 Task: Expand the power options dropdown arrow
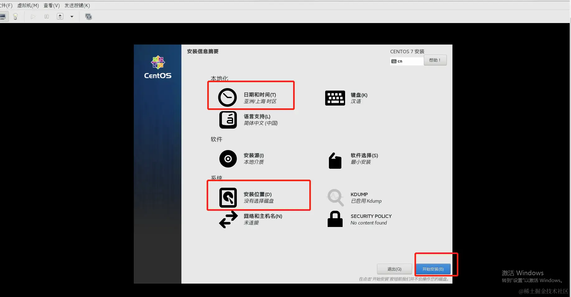pyautogui.click(x=72, y=16)
